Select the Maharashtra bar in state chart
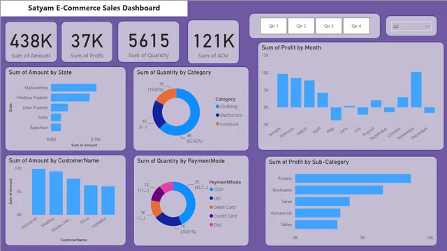447x251 pixels. tap(73, 88)
